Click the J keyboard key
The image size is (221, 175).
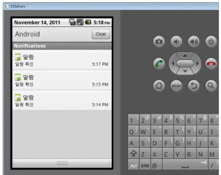[202, 142]
